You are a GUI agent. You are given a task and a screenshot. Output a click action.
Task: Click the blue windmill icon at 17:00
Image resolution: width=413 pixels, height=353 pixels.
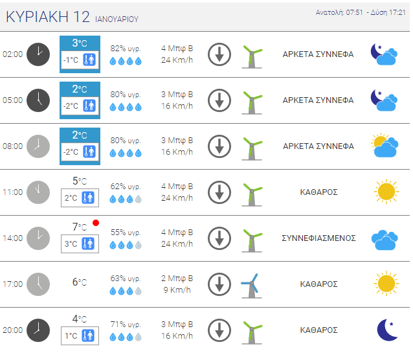point(251,284)
